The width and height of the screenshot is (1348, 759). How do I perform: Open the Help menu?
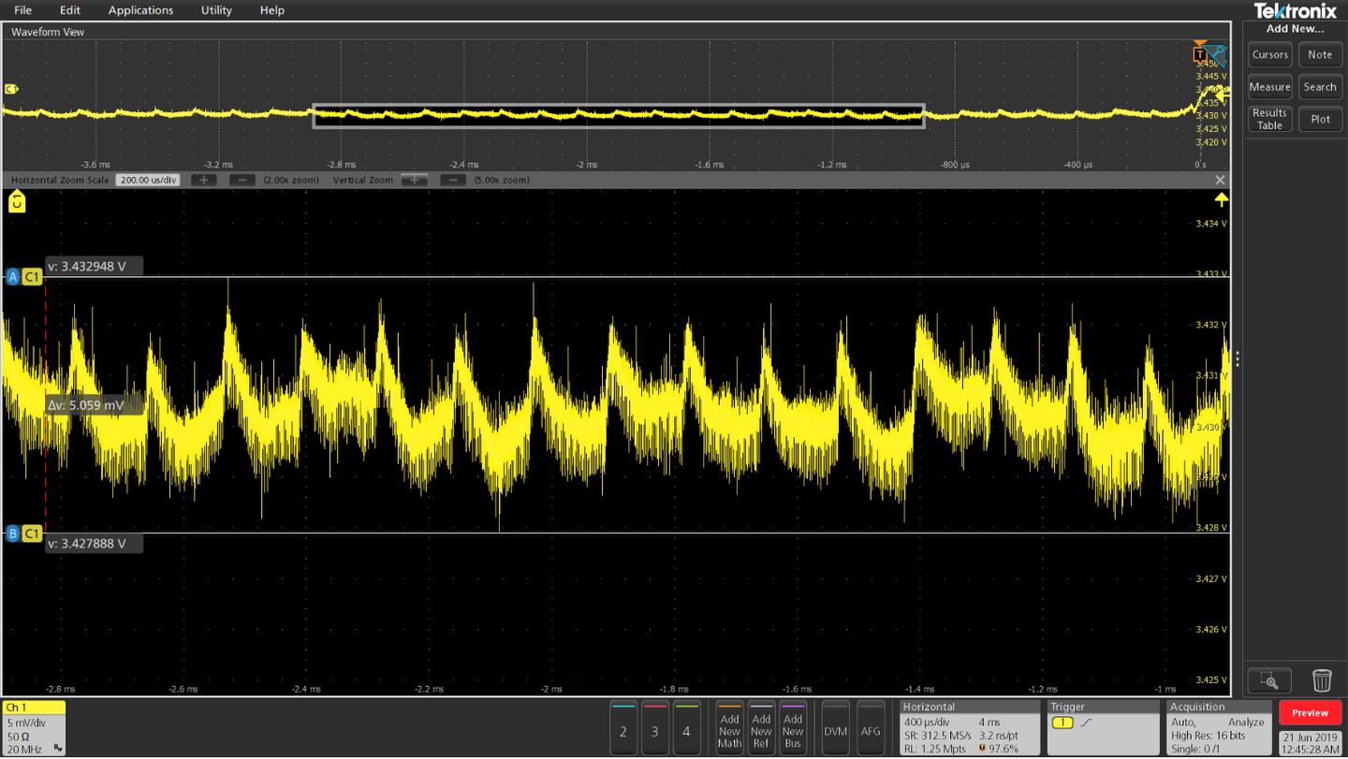271,10
